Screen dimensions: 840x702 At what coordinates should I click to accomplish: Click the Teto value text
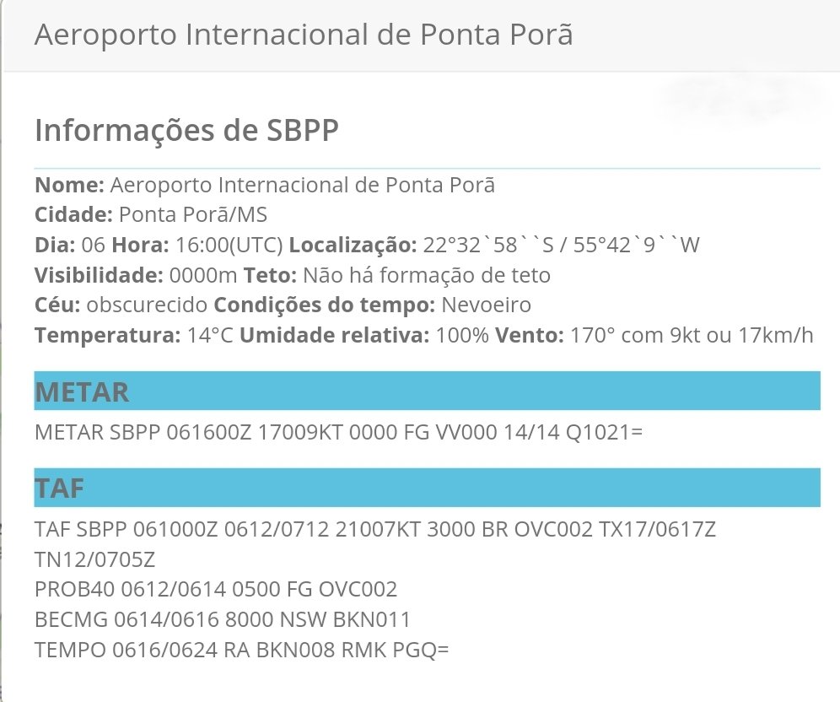[427, 275]
